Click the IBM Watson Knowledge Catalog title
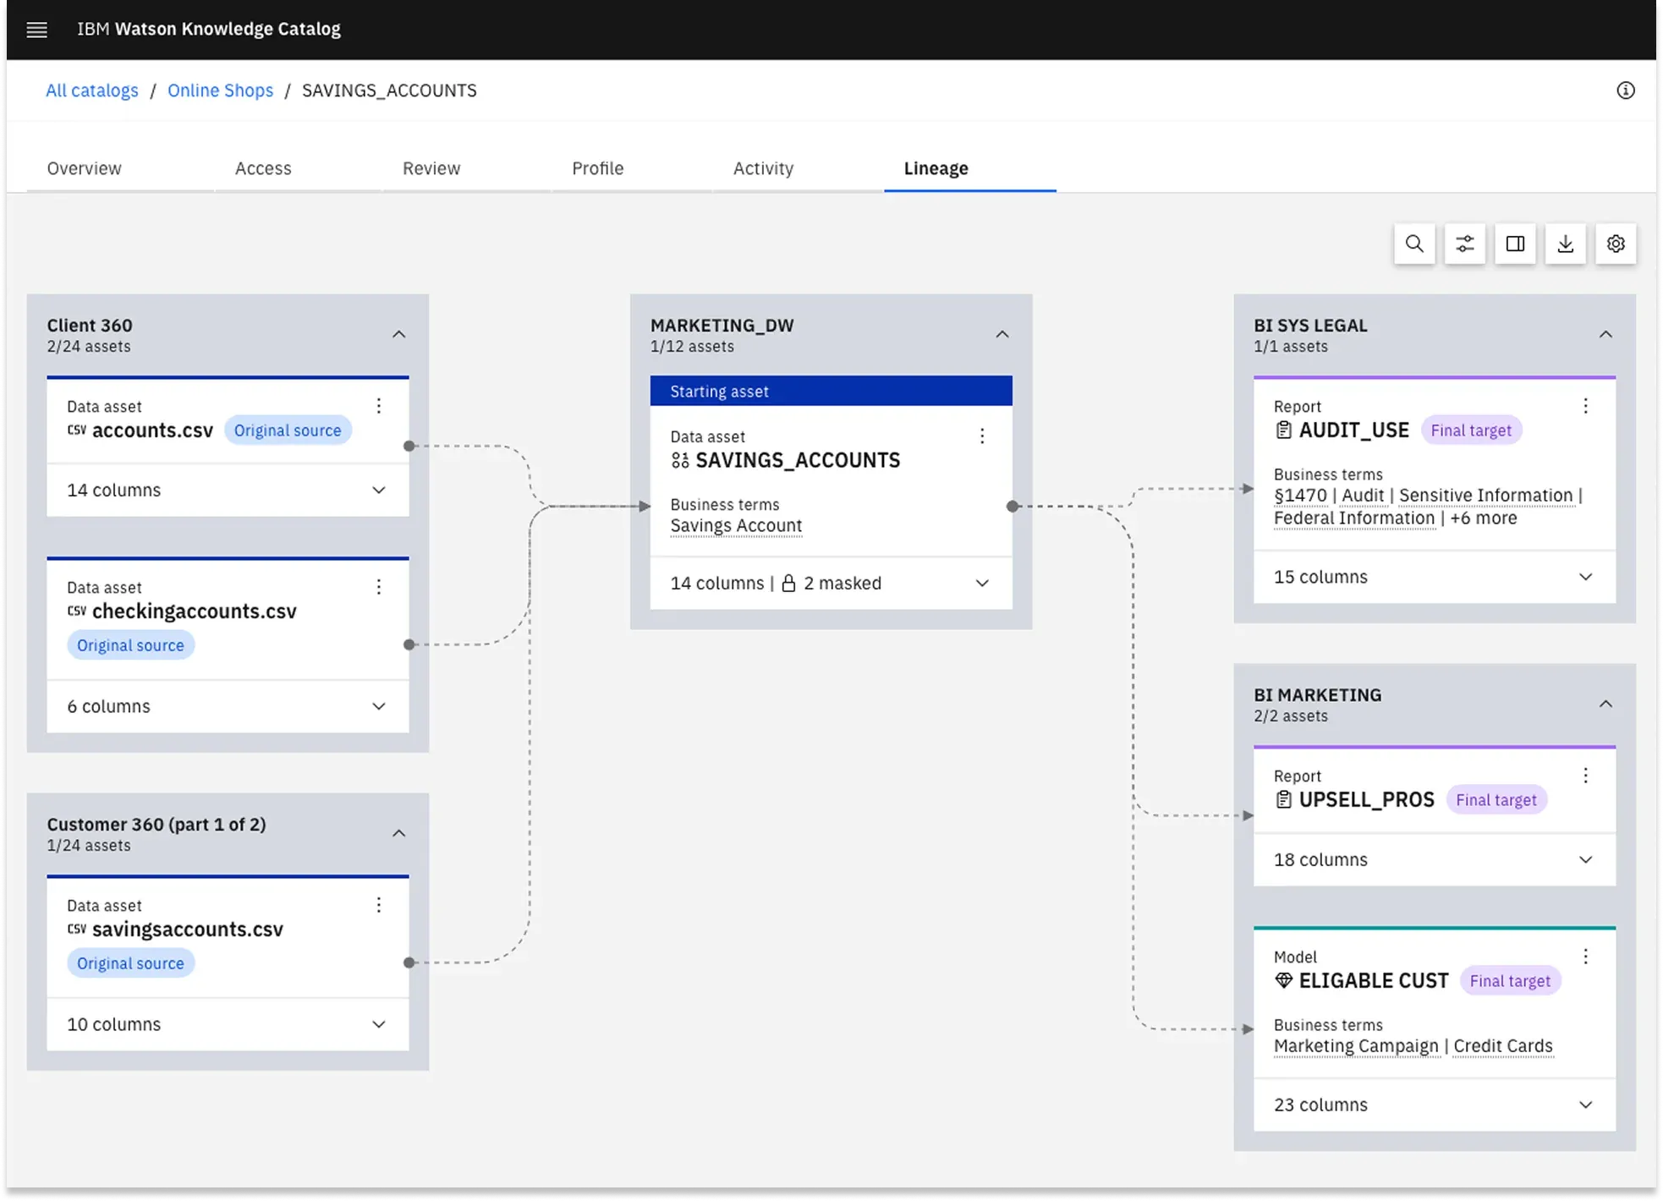The image size is (1663, 1201). 209,30
